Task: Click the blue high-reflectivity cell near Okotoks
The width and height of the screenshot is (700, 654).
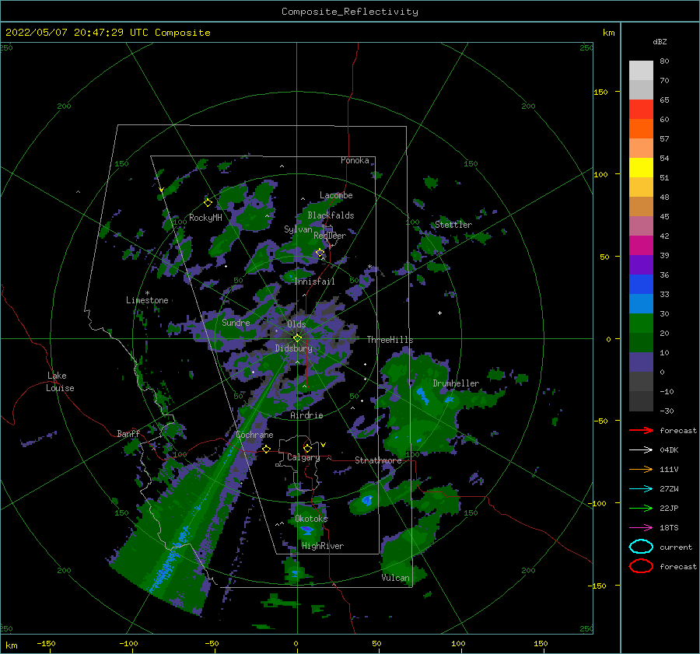Action: click(306, 530)
